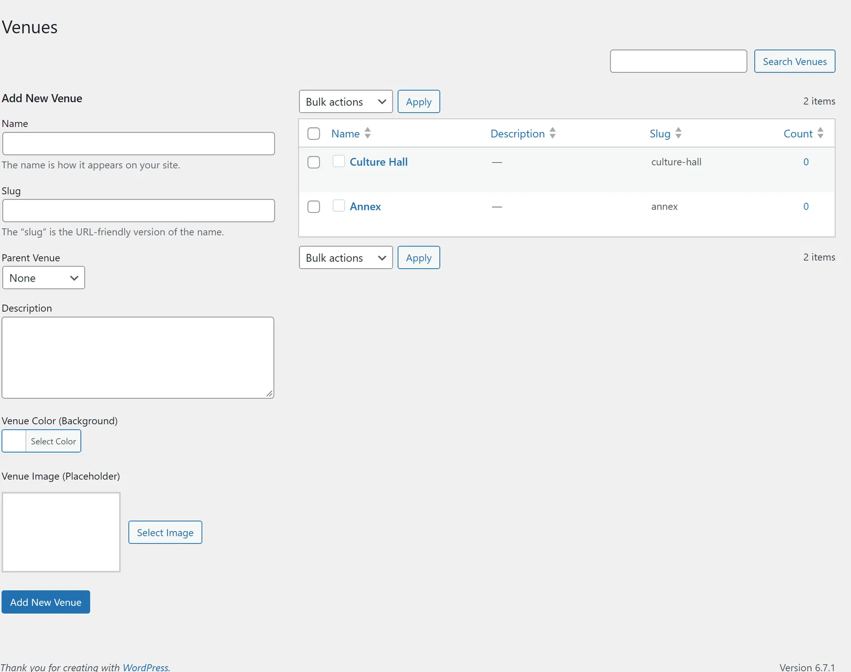Sort table by Count column header
This screenshot has height=672, width=851.
point(798,134)
